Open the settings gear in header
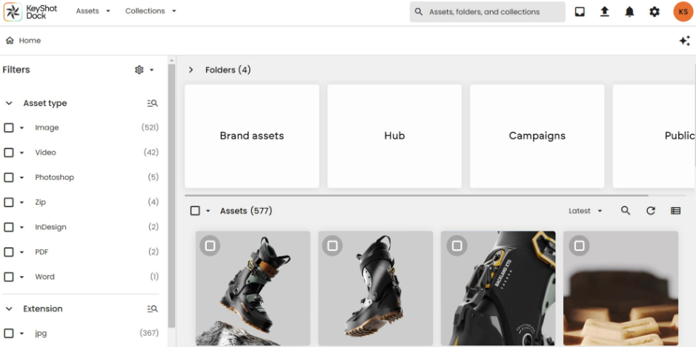The height and width of the screenshot is (347, 696). tap(654, 12)
